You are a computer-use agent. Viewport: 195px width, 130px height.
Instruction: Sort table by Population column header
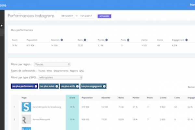(x=87, y=98)
